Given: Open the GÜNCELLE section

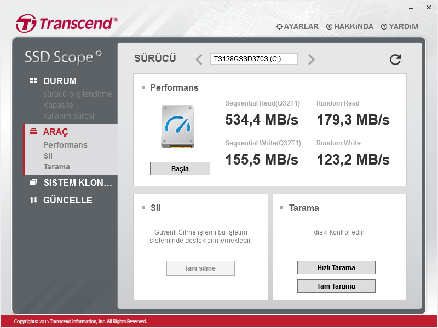Looking at the screenshot, I should coord(67,200).
